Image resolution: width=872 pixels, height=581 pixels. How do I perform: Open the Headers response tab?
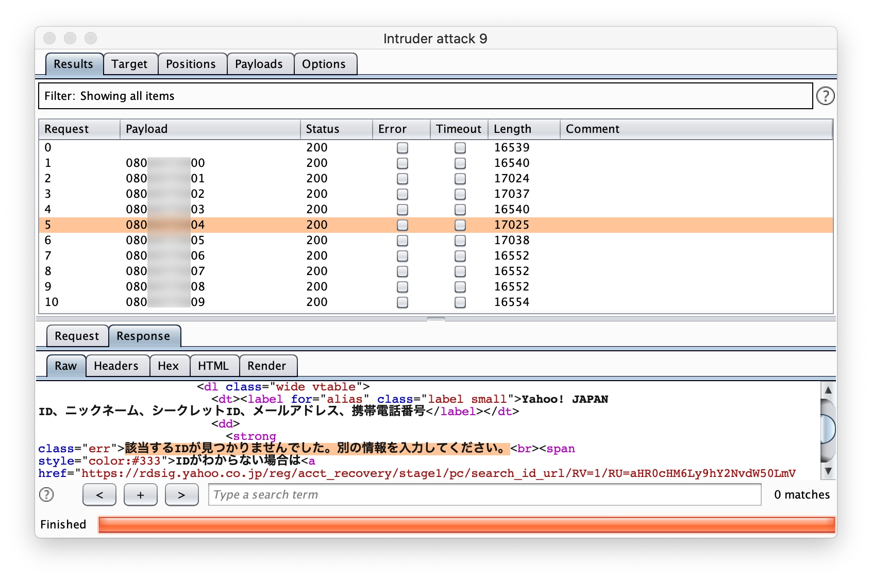pyautogui.click(x=116, y=366)
